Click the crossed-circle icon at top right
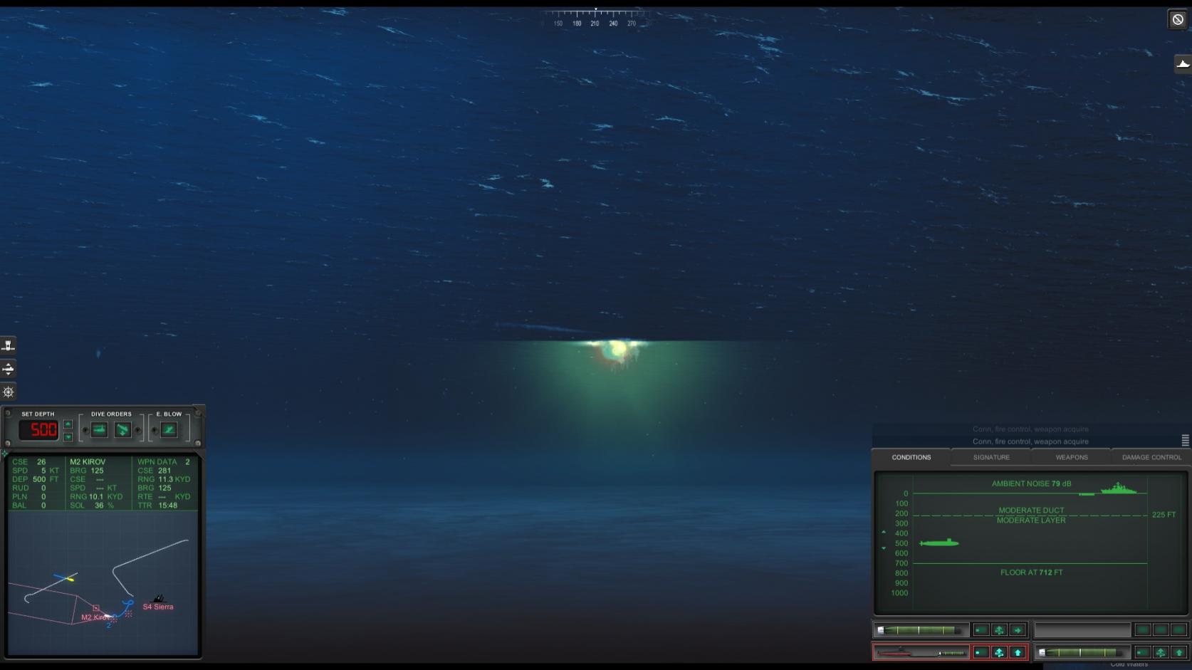The width and height of the screenshot is (1192, 670). click(1178, 19)
